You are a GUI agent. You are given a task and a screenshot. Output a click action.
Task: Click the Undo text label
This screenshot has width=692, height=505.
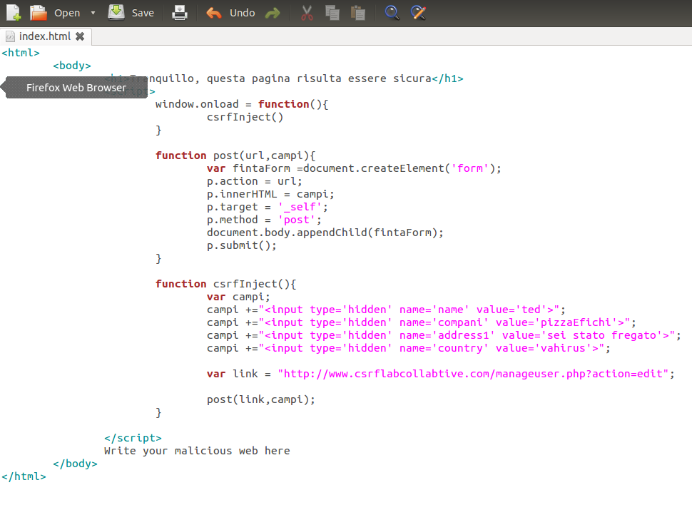tap(242, 13)
